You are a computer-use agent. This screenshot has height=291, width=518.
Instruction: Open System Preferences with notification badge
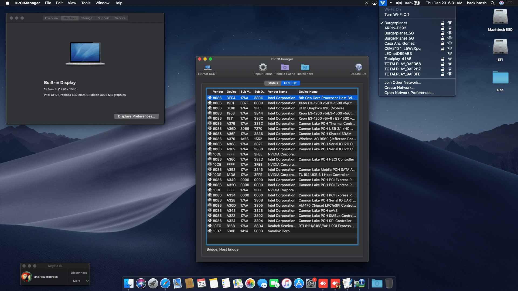click(x=311, y=283)
